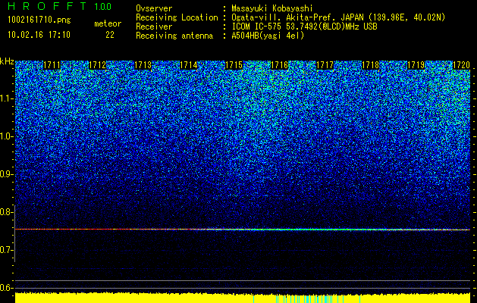Screen dimensions: 477x303
Task: Click the meteor label
Action: click(x=108, y=23)
